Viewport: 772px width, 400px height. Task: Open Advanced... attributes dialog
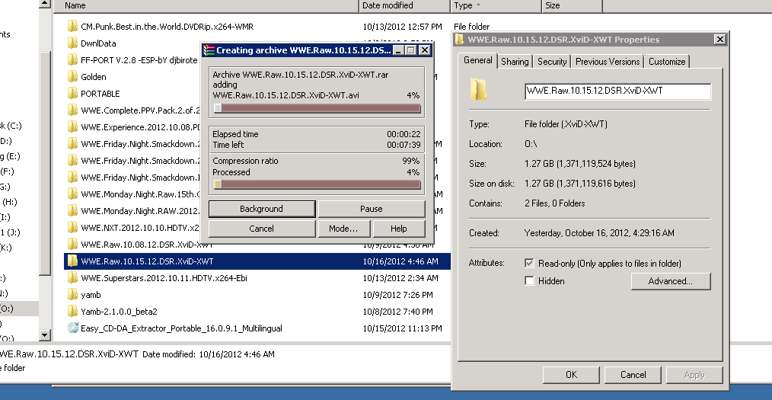pos(671,281)
